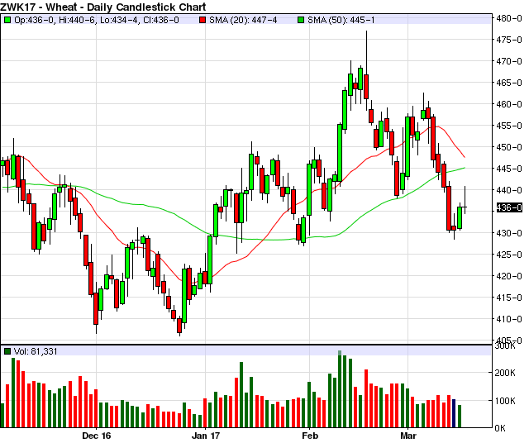Click the SMA (20): 447-4 label
The width and height of the screenshot is (529, 443).
(243, 20)
